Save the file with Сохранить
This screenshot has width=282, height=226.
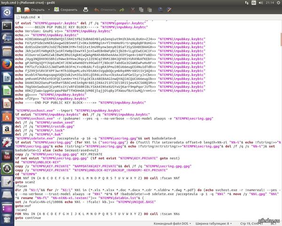(66, 10)
